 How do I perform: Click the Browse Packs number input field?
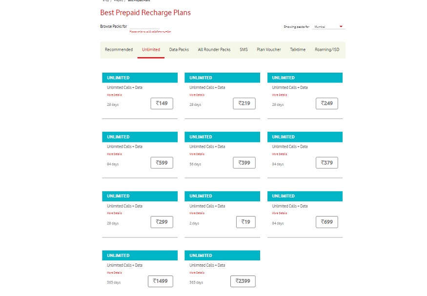(x=144, y=26)
